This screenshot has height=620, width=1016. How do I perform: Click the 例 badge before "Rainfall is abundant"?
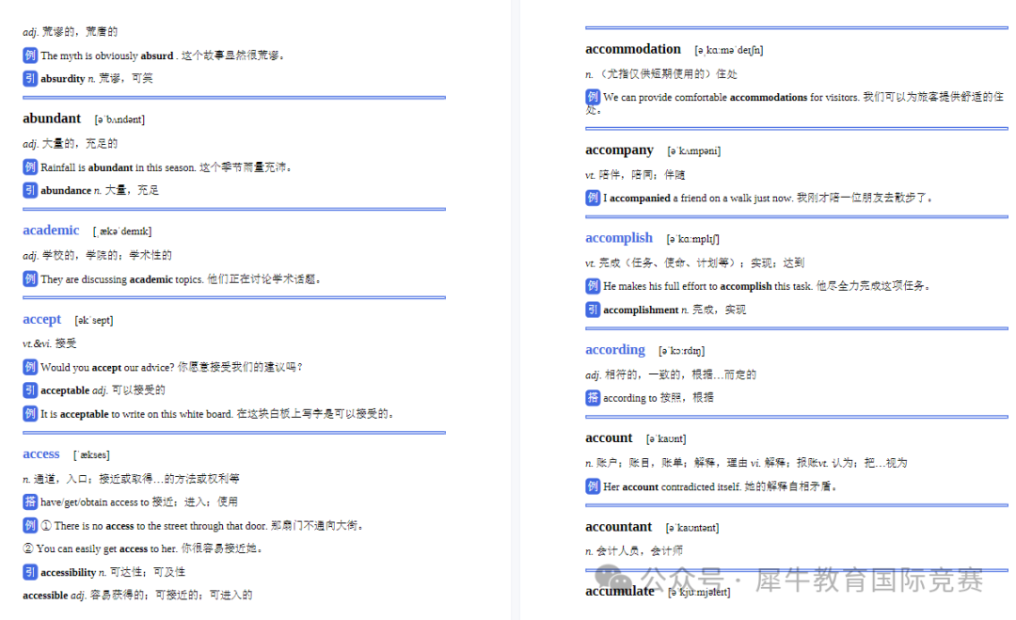[x=30, y=167]
